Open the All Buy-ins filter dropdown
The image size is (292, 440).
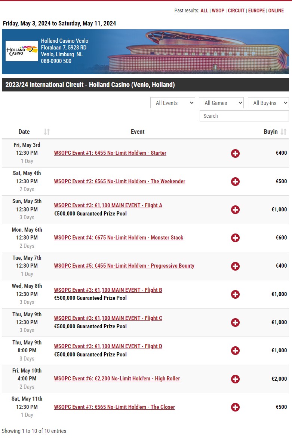click(x=268, y=103)
